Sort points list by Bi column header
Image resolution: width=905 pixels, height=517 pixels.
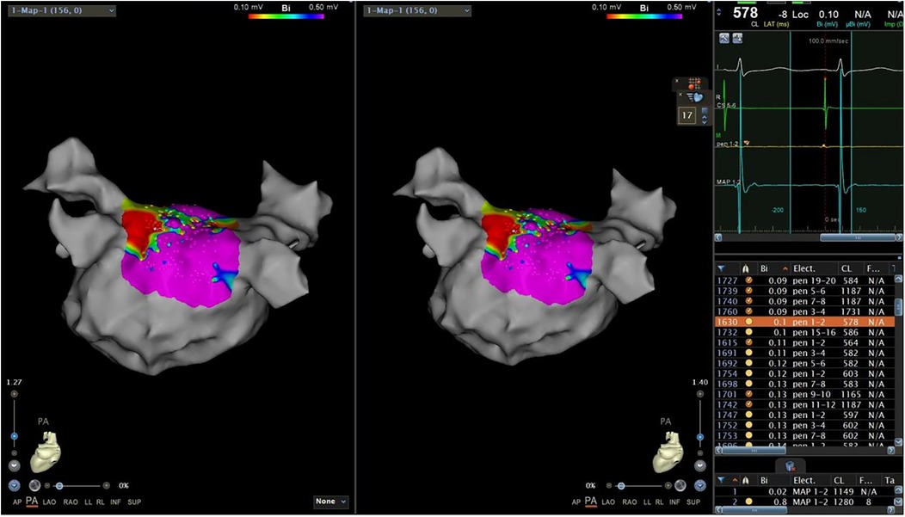coord(773,268)
